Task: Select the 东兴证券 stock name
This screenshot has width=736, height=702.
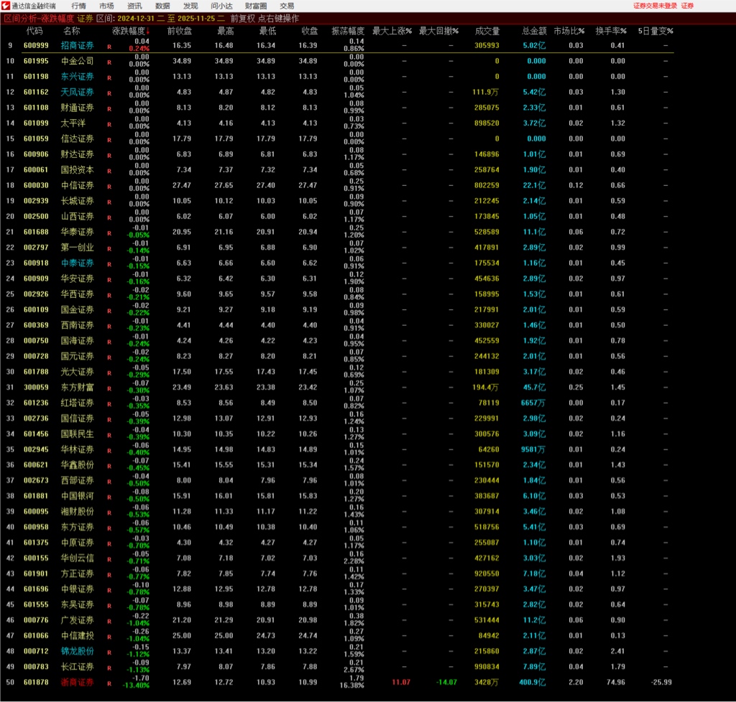Action: pos(78,76)
